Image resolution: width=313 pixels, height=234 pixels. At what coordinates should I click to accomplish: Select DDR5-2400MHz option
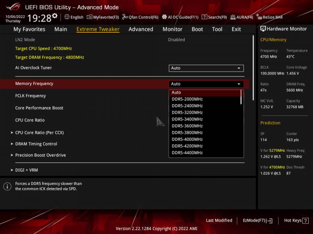click(x=205, y=106)
